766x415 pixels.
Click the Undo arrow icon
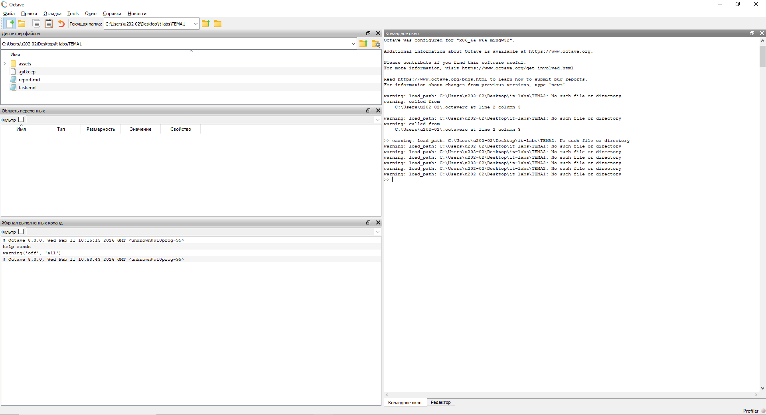point(61,24)
